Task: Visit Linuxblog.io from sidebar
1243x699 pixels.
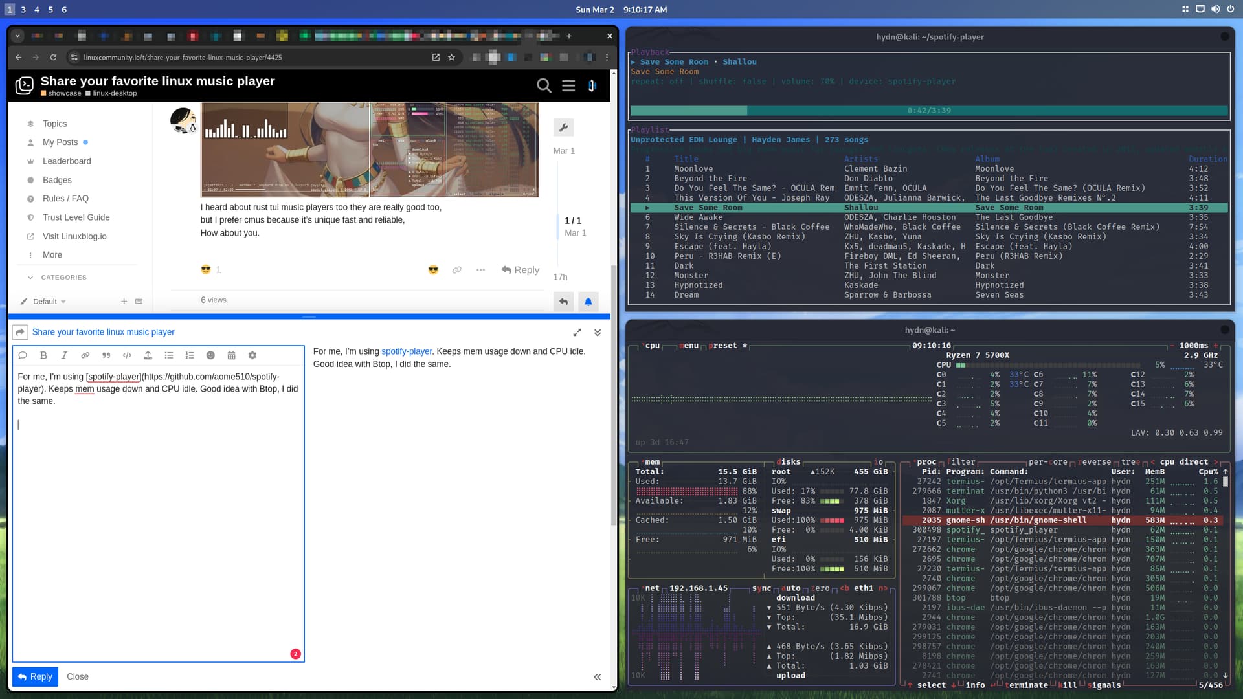Action: tap(74, 236)
